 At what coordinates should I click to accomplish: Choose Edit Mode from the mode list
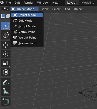coord(27,21)
